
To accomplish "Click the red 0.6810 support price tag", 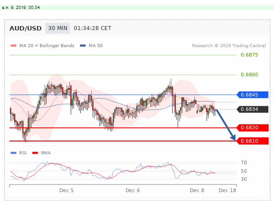I will 252,141.
